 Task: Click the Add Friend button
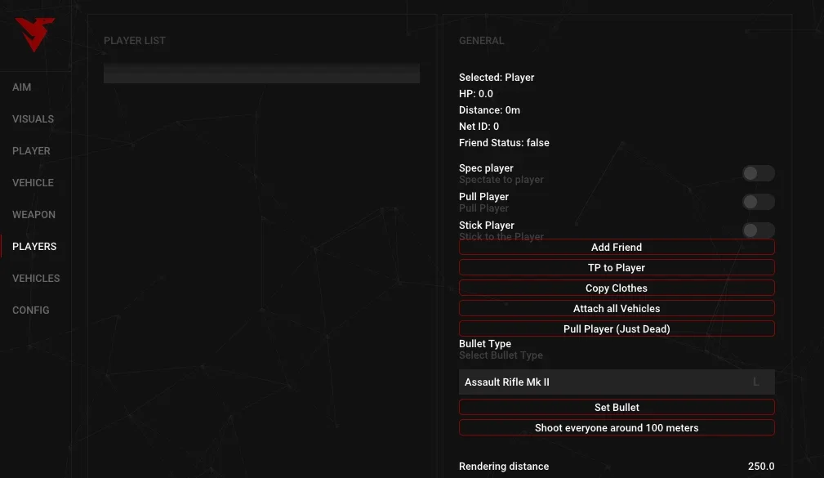click(x=617, y=247)
